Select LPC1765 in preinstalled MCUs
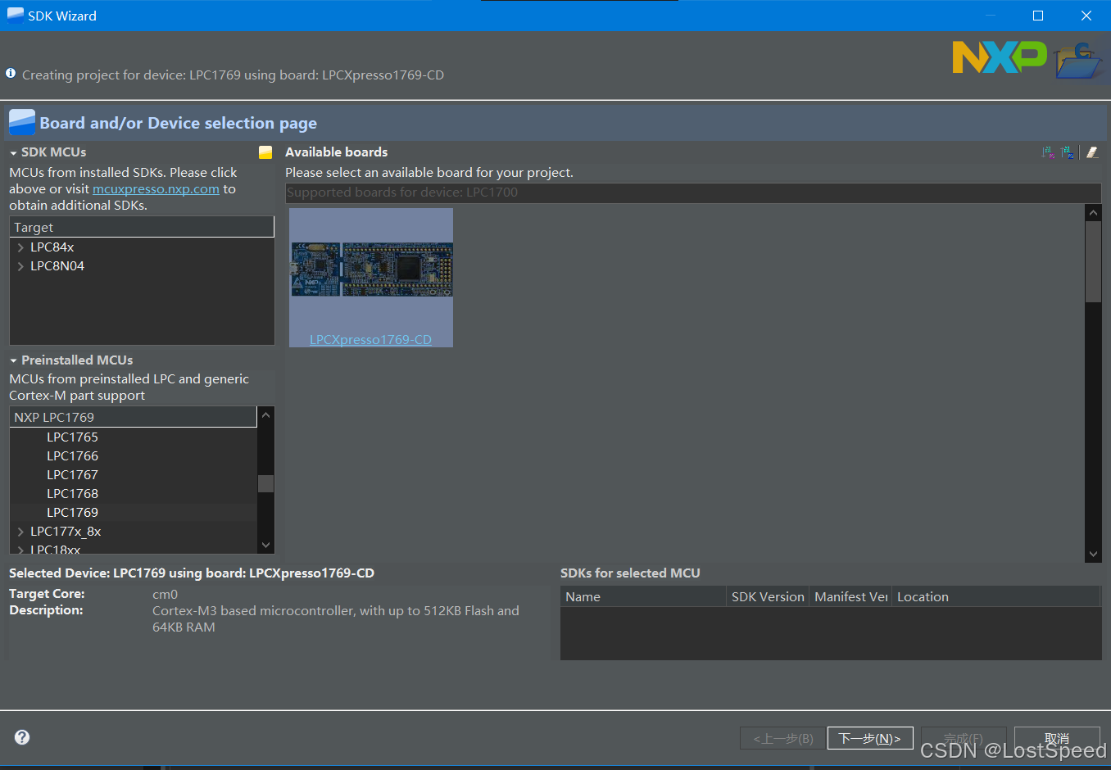This screenshot has width=1111, height=770. (x=72, y=437)
